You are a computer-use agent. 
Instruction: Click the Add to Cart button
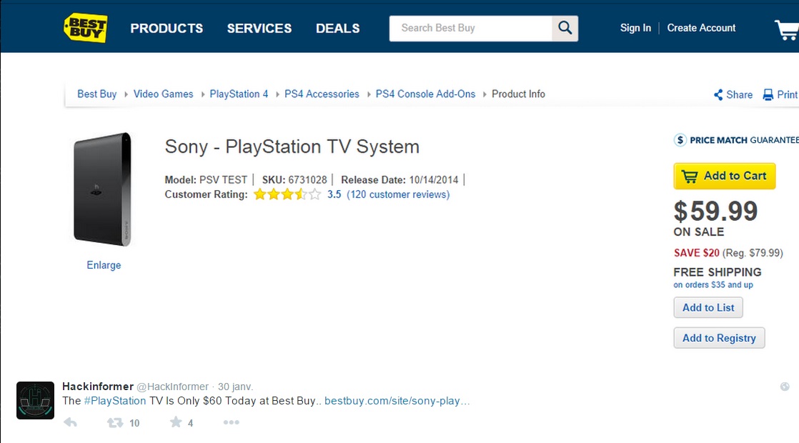click(x=724, y=176)
